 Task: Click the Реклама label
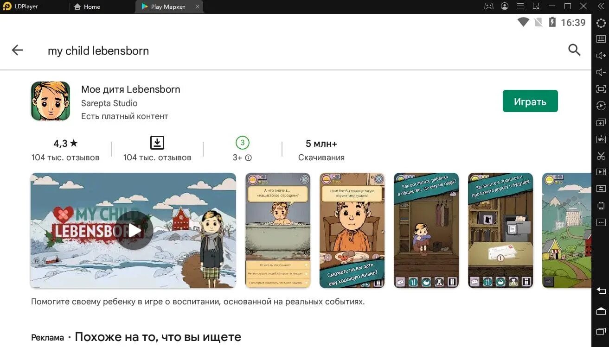[x=47, y=338]
